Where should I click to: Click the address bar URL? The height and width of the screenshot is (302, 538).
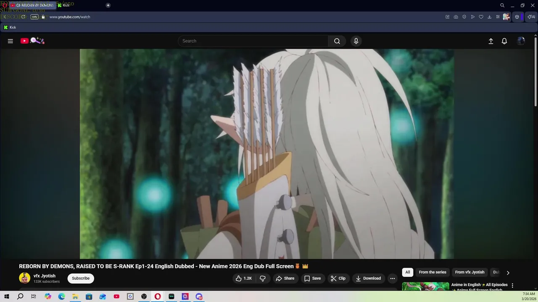click(70, 17)
